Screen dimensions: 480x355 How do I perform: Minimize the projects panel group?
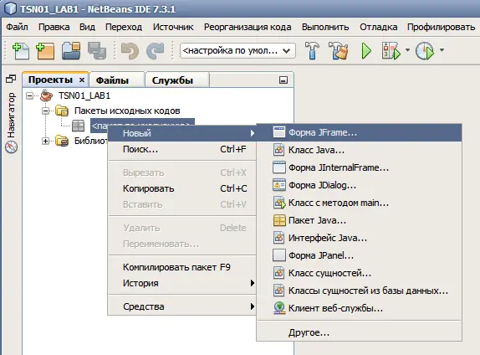tap(283, 80)
